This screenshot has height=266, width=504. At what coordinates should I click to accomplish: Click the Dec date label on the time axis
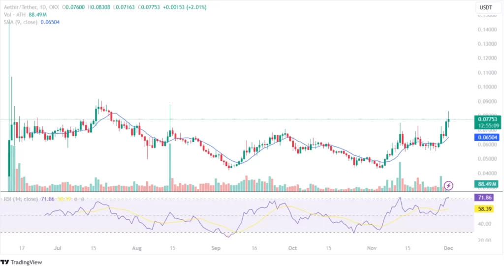point(448,248)
